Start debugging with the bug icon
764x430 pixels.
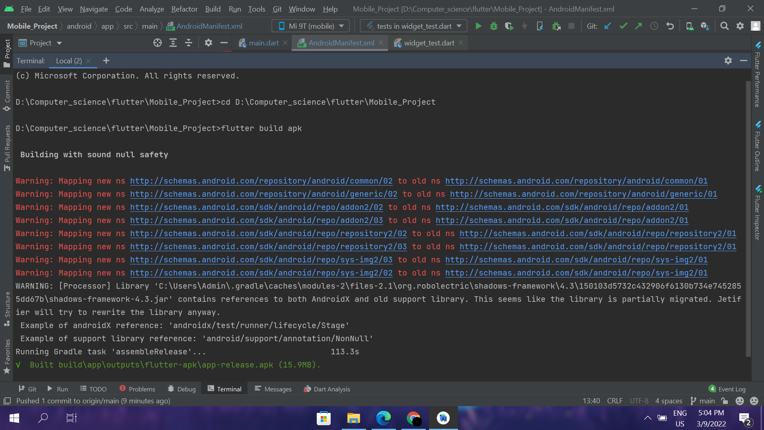click(494, 26)
